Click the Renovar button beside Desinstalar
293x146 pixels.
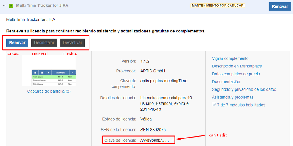click(17, 43)
